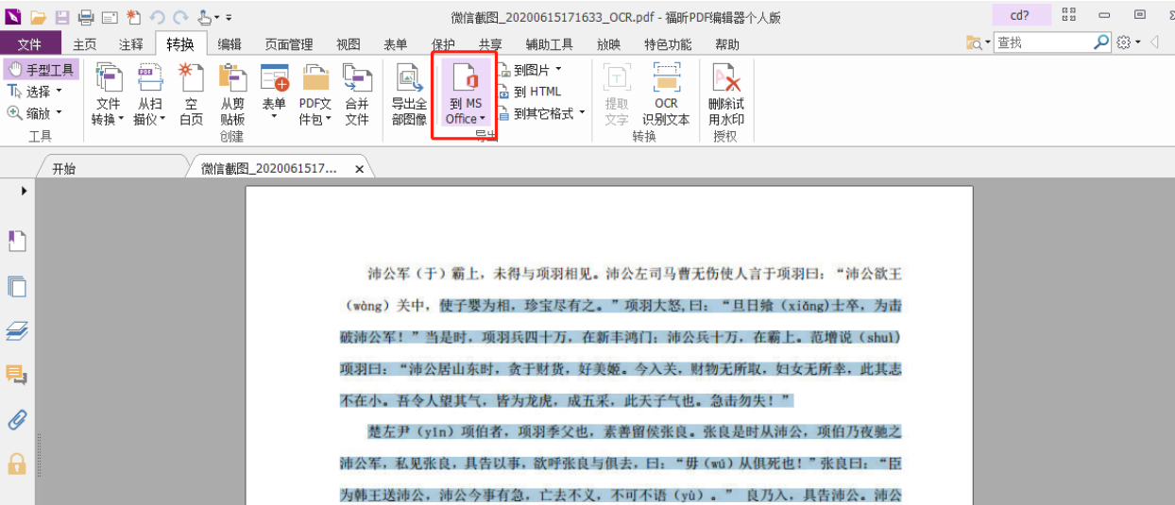Open the 视图 ribbon tab

349,44
